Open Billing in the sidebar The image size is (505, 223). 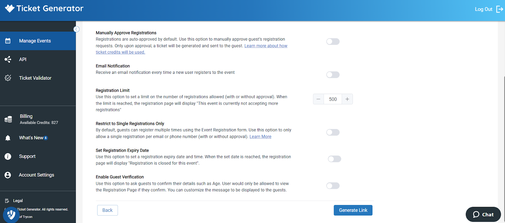(38, 119)
